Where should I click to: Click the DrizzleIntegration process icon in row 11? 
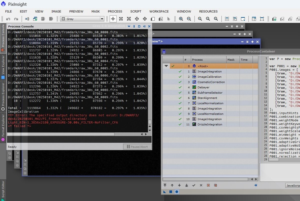click(x=194, y=124)
